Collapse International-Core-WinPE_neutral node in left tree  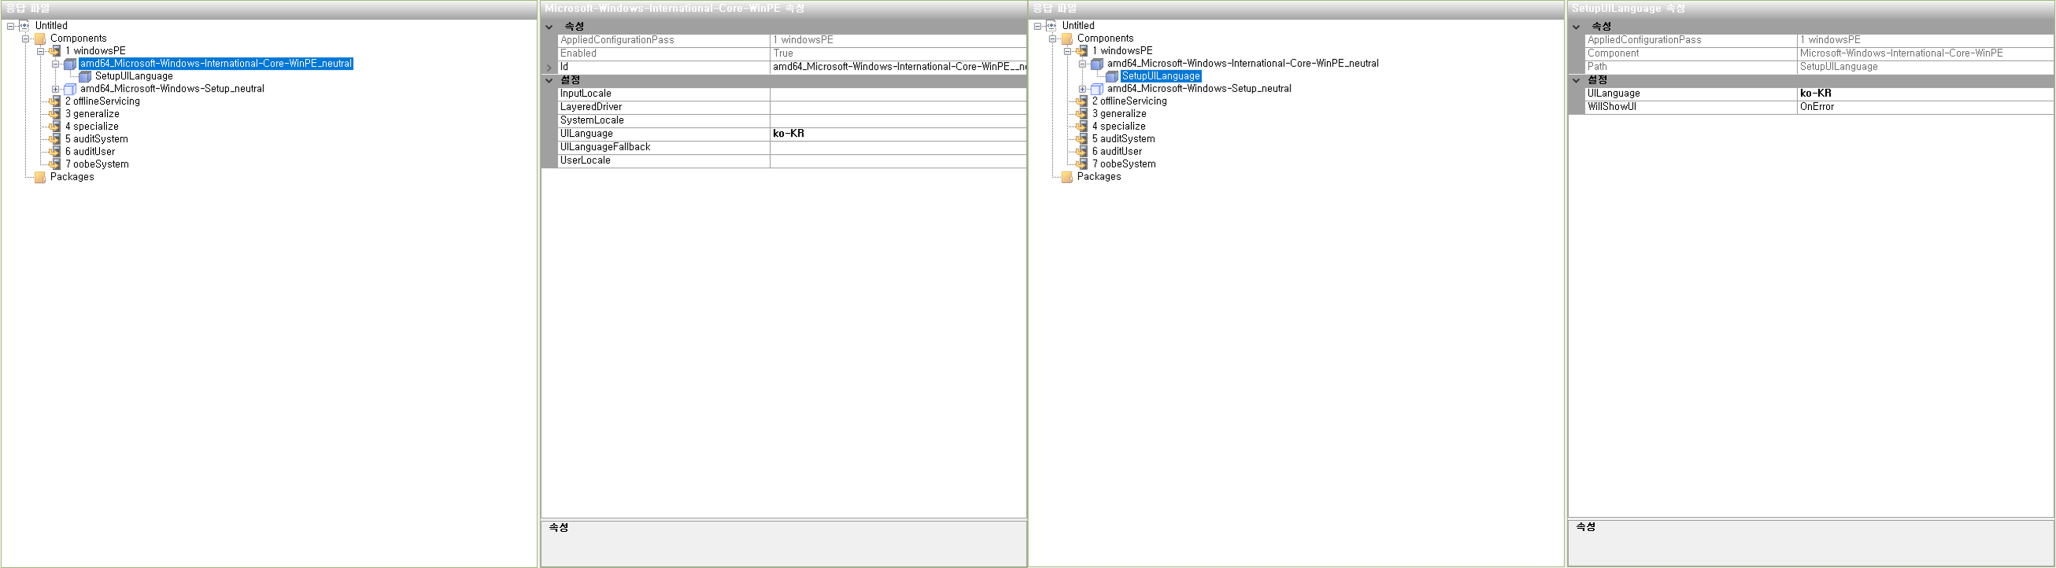(x=55, y=64)
